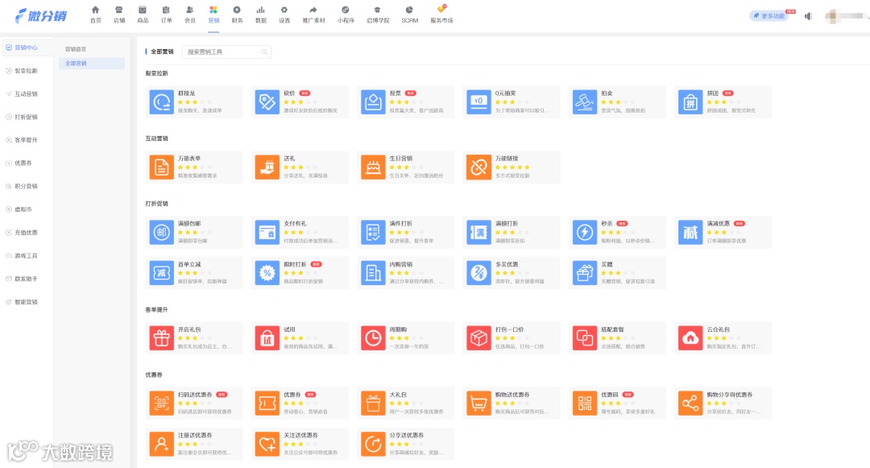Select 虚拟币 in left sidebar
The height and width of the screenshot is (468, 870).
coord(23,209)
